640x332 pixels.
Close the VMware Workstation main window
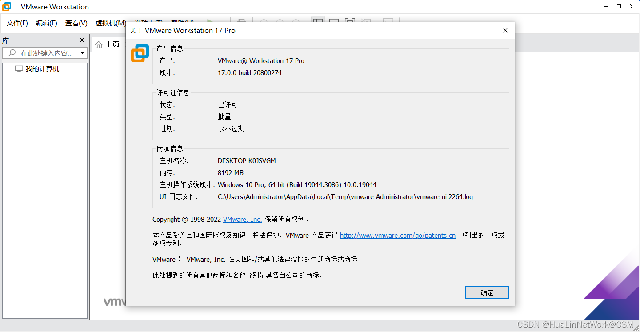click(632, 7)
